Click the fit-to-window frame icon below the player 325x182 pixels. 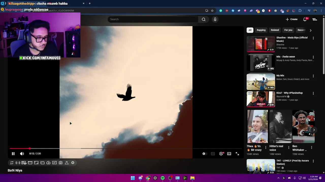tap(36, 163)
